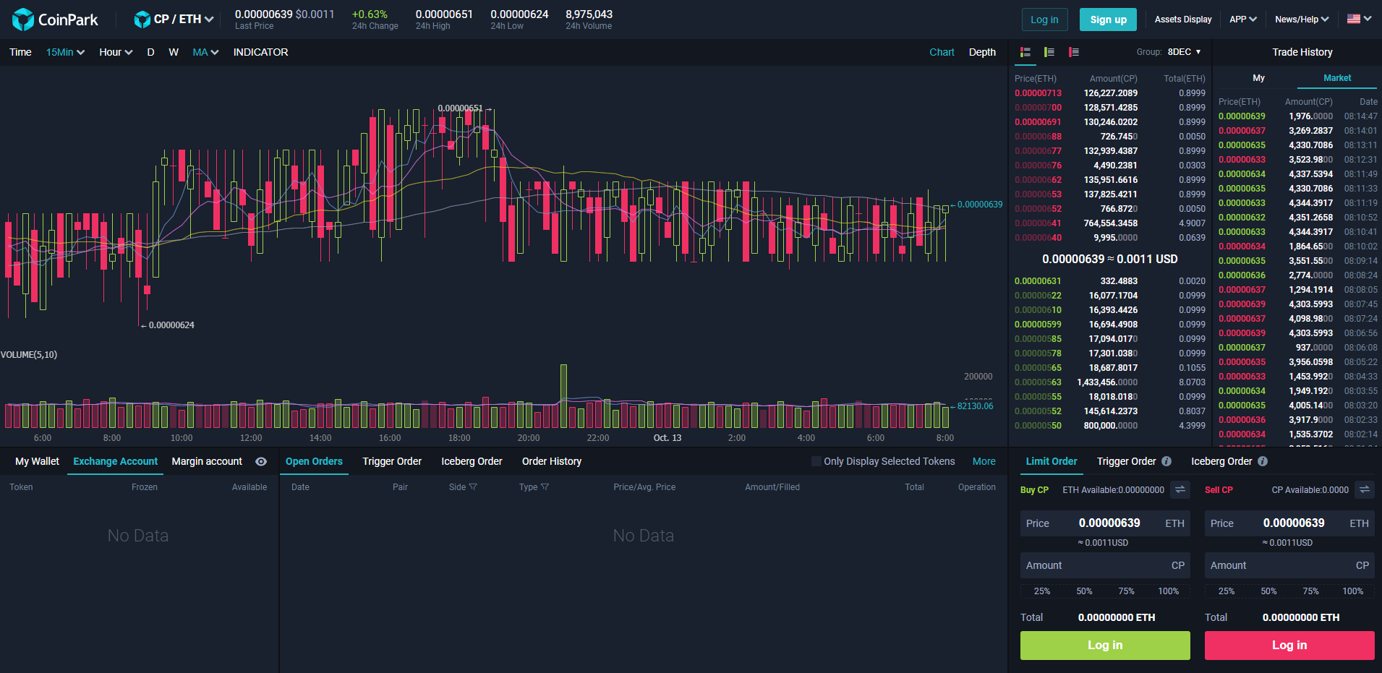Viewport: 1382px width, 673px height.
Task: Select 50% of available amount for buying
Action: [x=1084, y=591]
